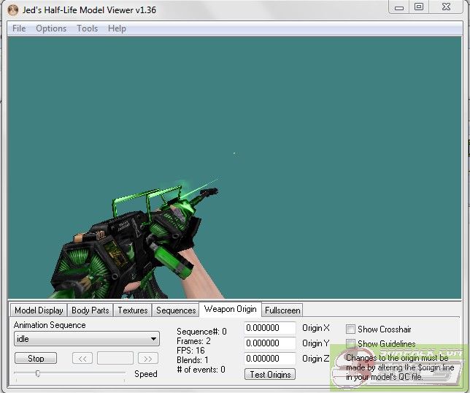Switch to the Model Display tab
Screen dimensions: 470x393
pyautogui.click(x=39, y=310)
